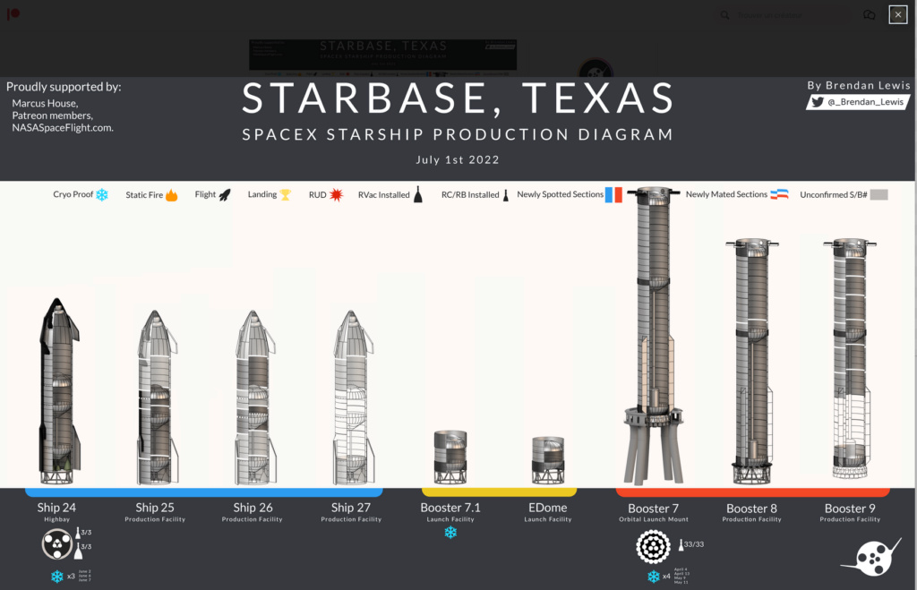Click the "Proudly supported by:" heading
The height and width of the screenshot is (590, 917).
point(64,87)
